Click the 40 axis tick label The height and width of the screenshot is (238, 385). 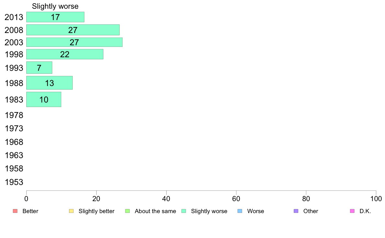tap(166, 199)
